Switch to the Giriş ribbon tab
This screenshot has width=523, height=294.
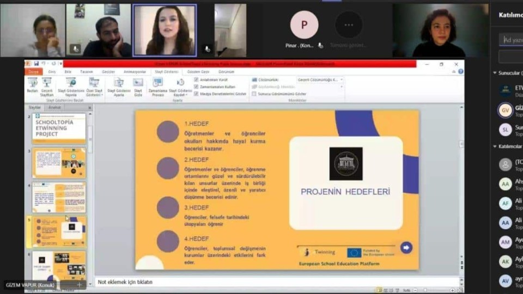[x=52, y=72]
